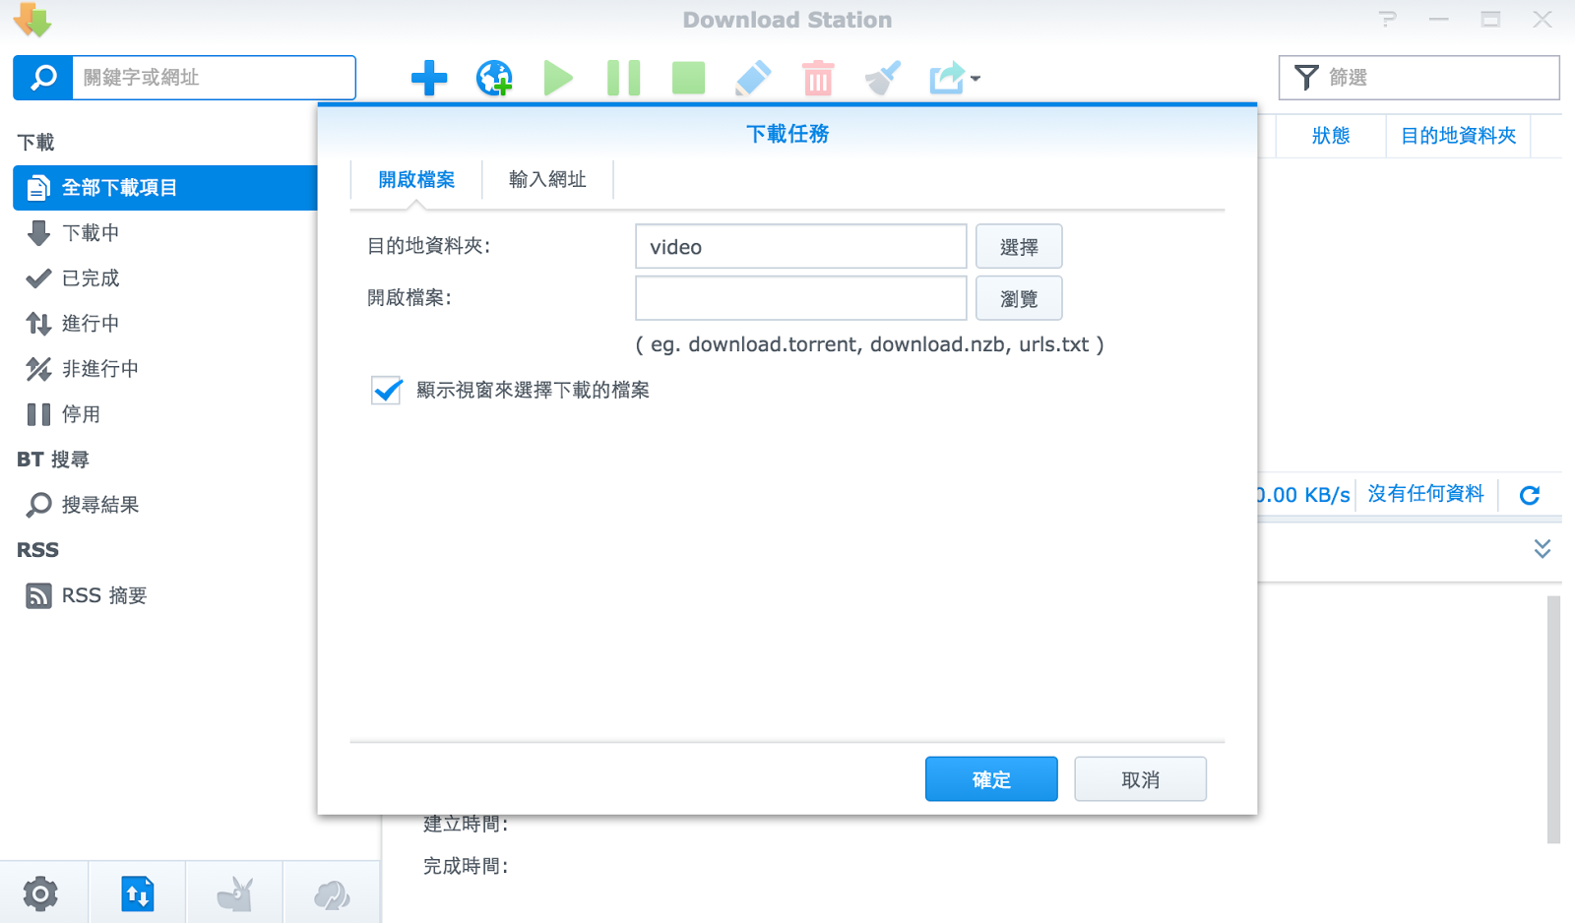Click the Download Station app logo

pyautogui.click(x=32, y=20)
